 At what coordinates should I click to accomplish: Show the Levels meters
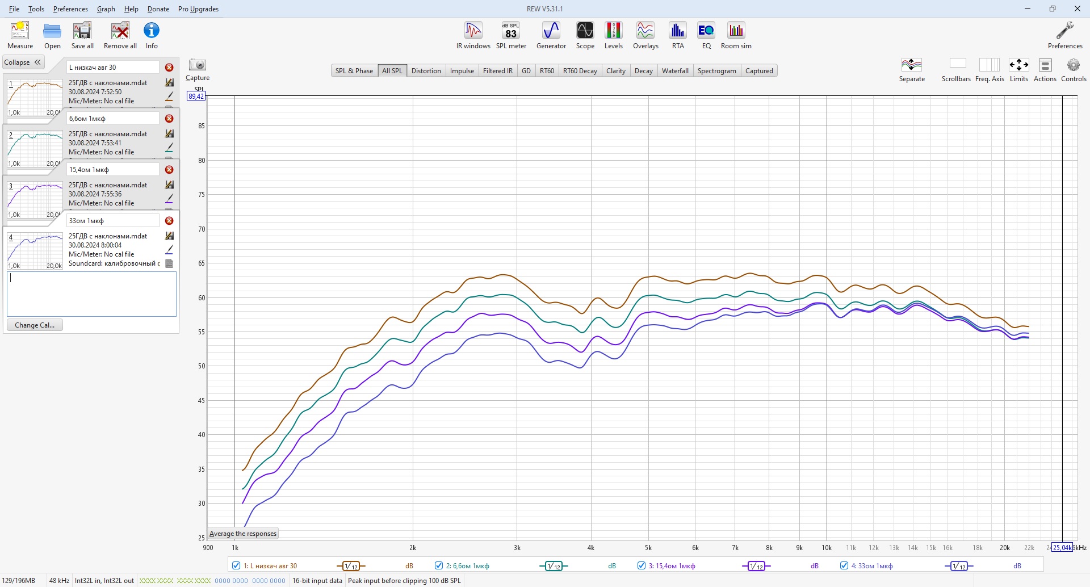[x=614, y=35]
